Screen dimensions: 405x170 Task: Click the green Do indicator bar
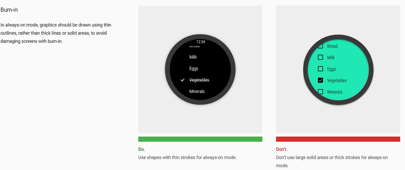200,139
